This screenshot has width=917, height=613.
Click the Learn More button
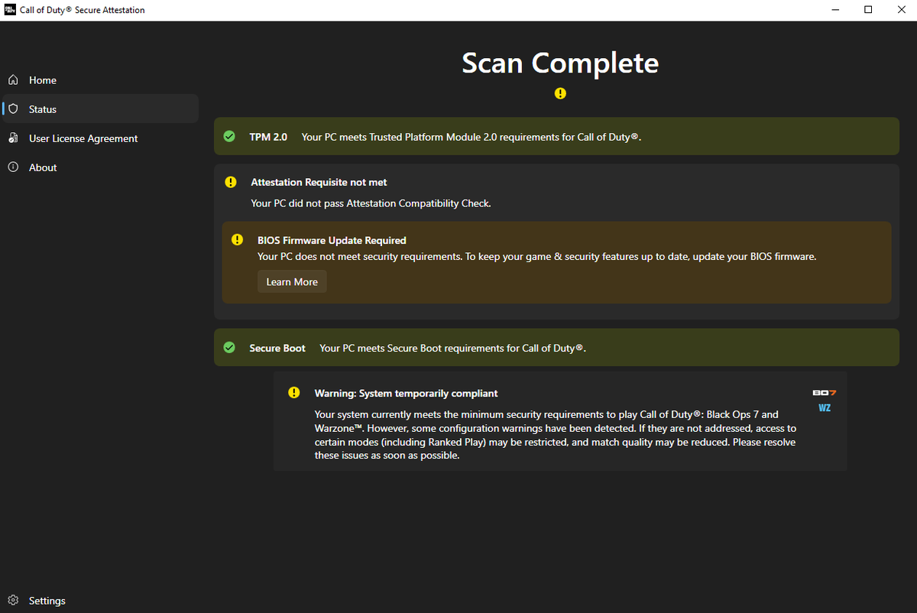coord(292,282)
